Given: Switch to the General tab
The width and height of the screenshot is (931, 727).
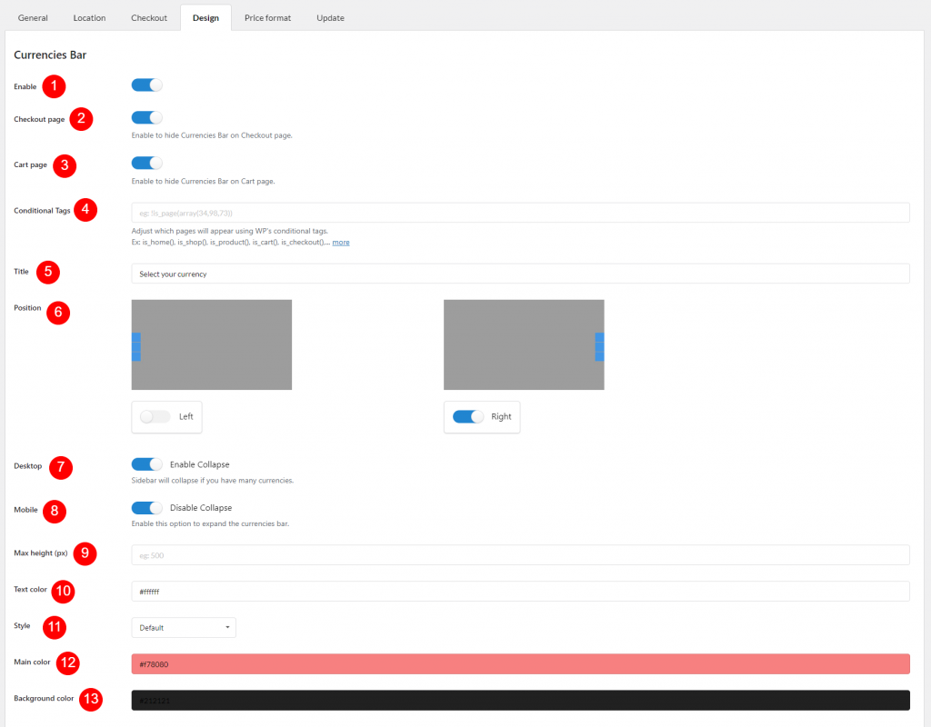Looking at the screenshot, I should pyautogui.click(x=33, y=18).
